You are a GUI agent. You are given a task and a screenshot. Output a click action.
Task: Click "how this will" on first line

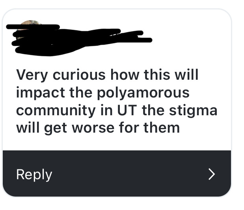tap(155, 75)
